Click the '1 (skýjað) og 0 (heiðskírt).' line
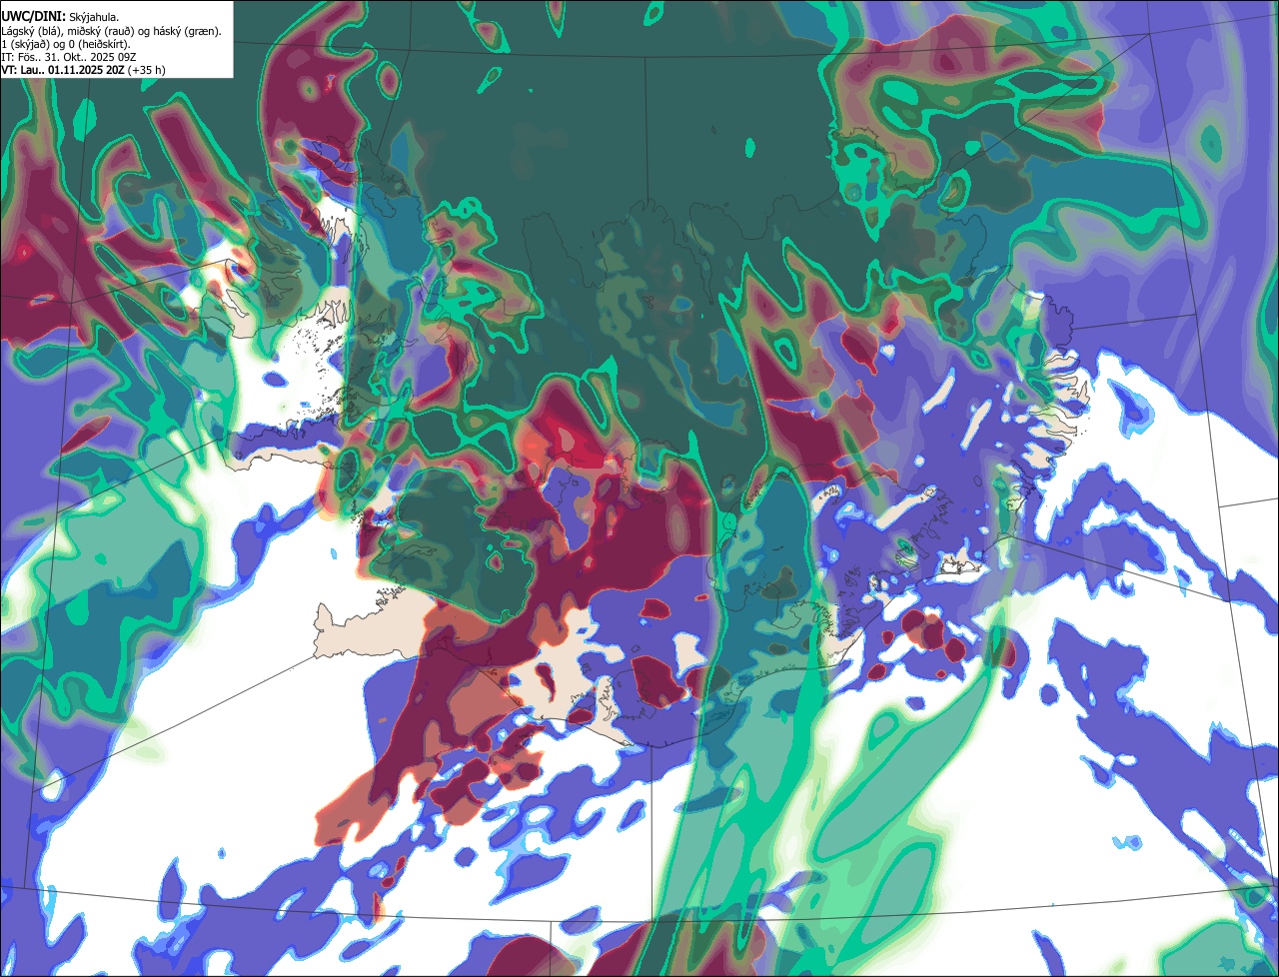The image size is (1279, 977). click(x=66, y=44)
